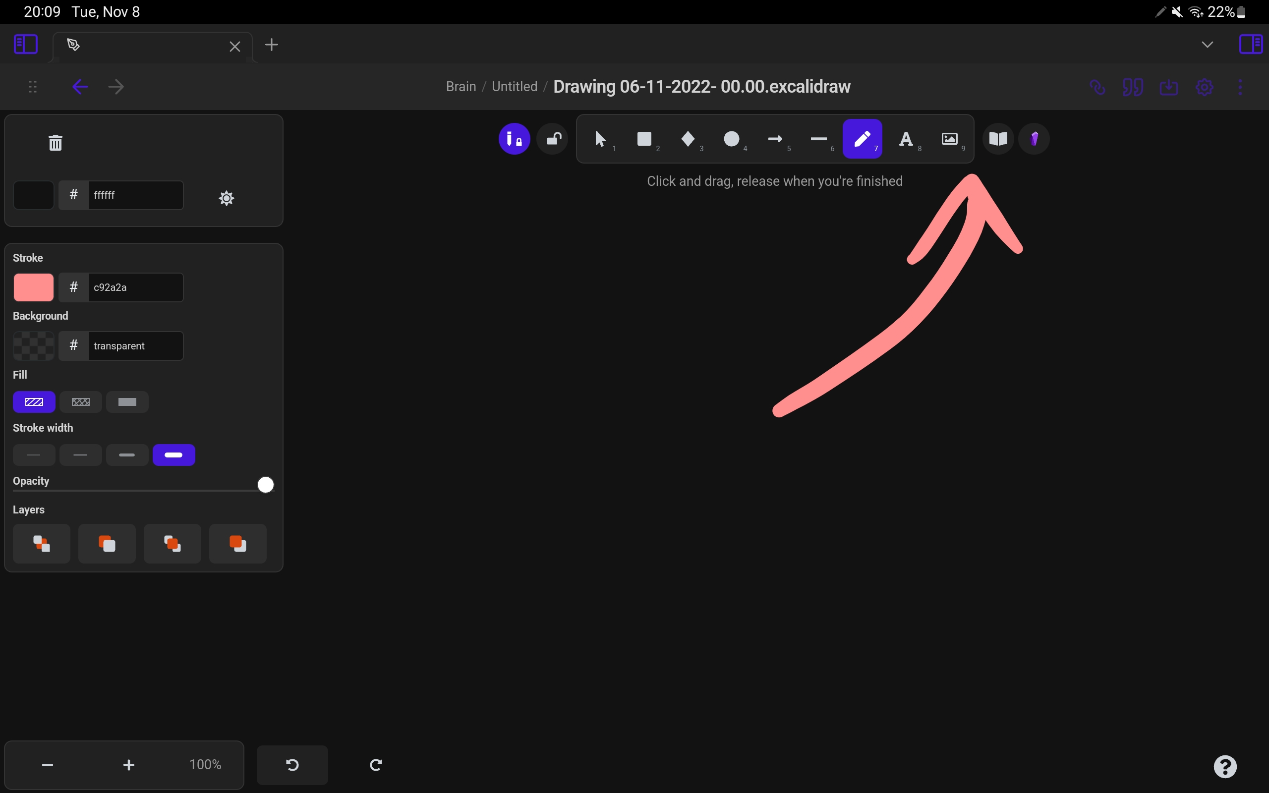Select the Text tool

coord(906,139)
